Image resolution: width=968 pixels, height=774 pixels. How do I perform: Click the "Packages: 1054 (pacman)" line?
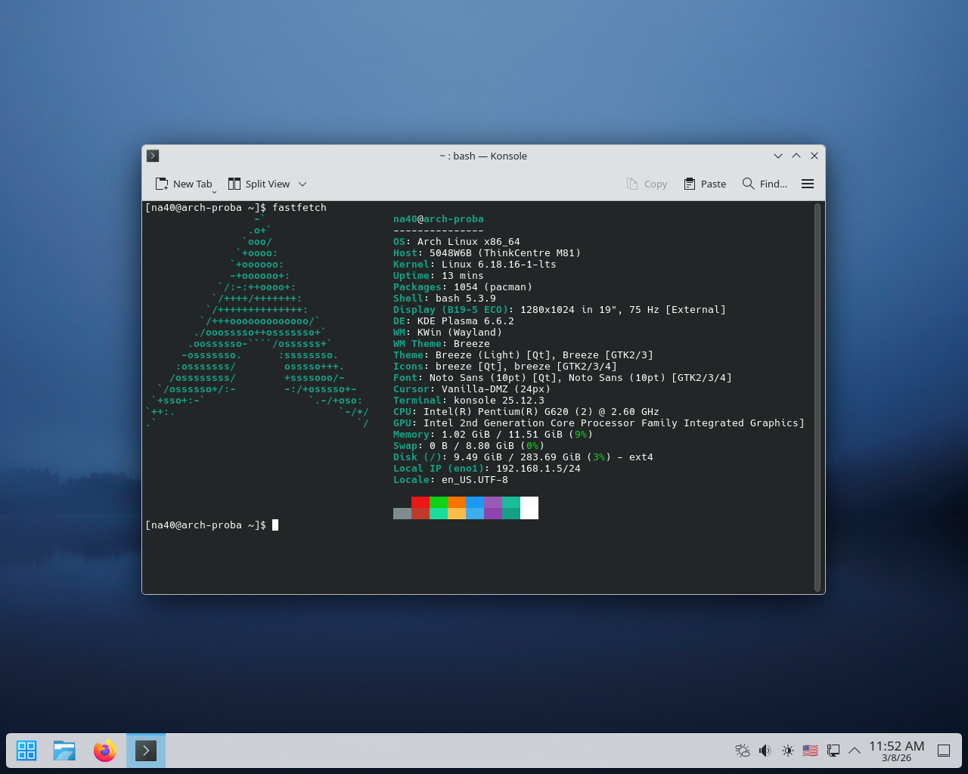tap(463, 287)
